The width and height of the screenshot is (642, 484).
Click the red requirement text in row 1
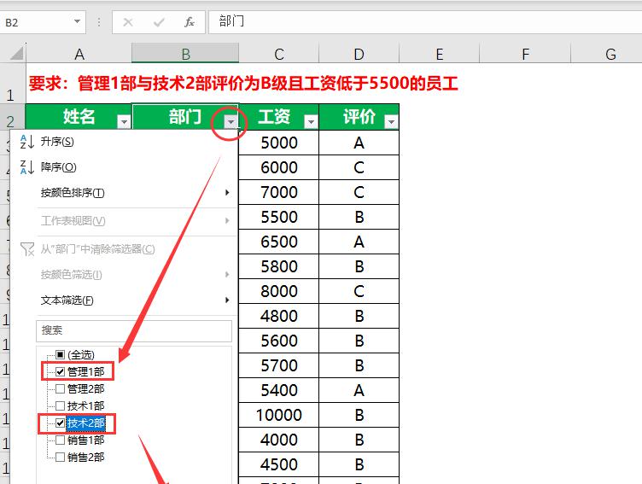pyautogui.click(x=243, y=84)
